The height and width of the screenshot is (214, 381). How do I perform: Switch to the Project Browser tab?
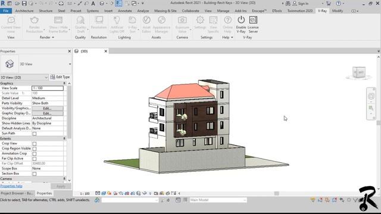pos(17,193)
